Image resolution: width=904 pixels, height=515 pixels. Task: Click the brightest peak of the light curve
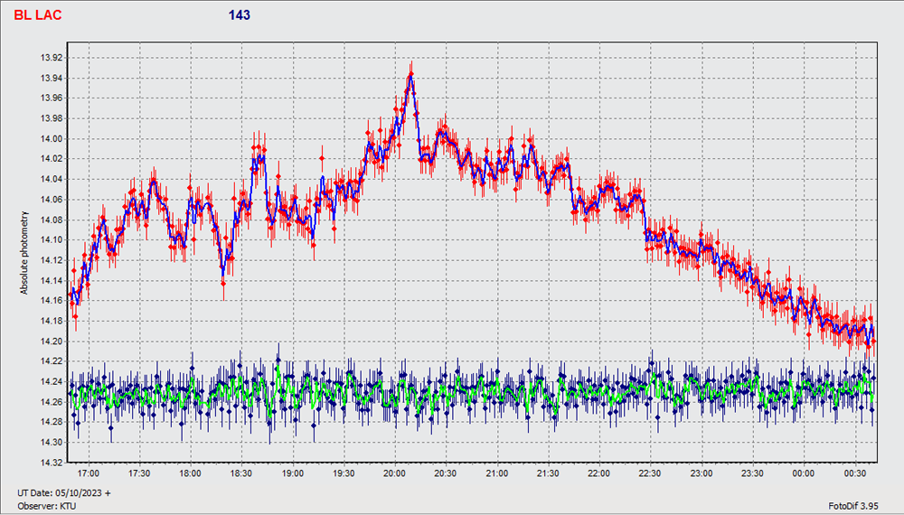[x=411, y=74]
